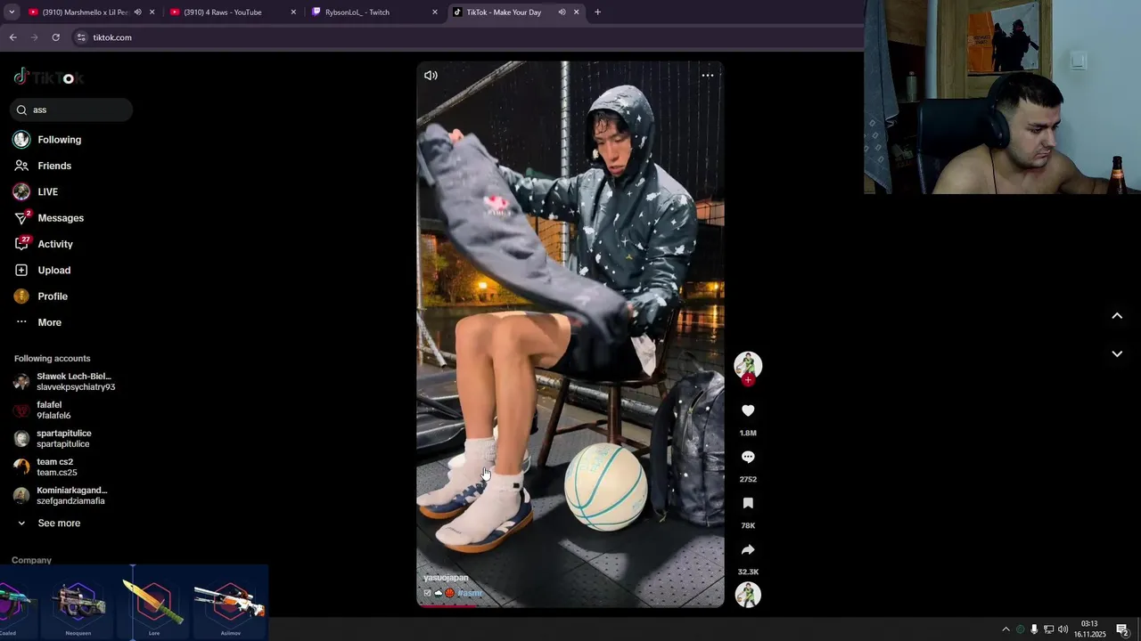View site information icon in address bar
1141x641 pixels.
tap(81, 37)
